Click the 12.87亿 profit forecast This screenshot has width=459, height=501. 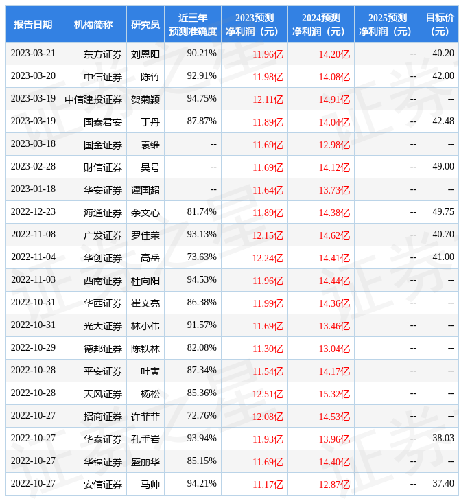(334, 485)
